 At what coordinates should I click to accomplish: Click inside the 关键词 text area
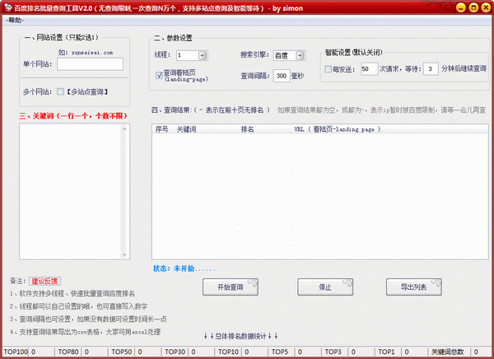[x=70, y=191]
